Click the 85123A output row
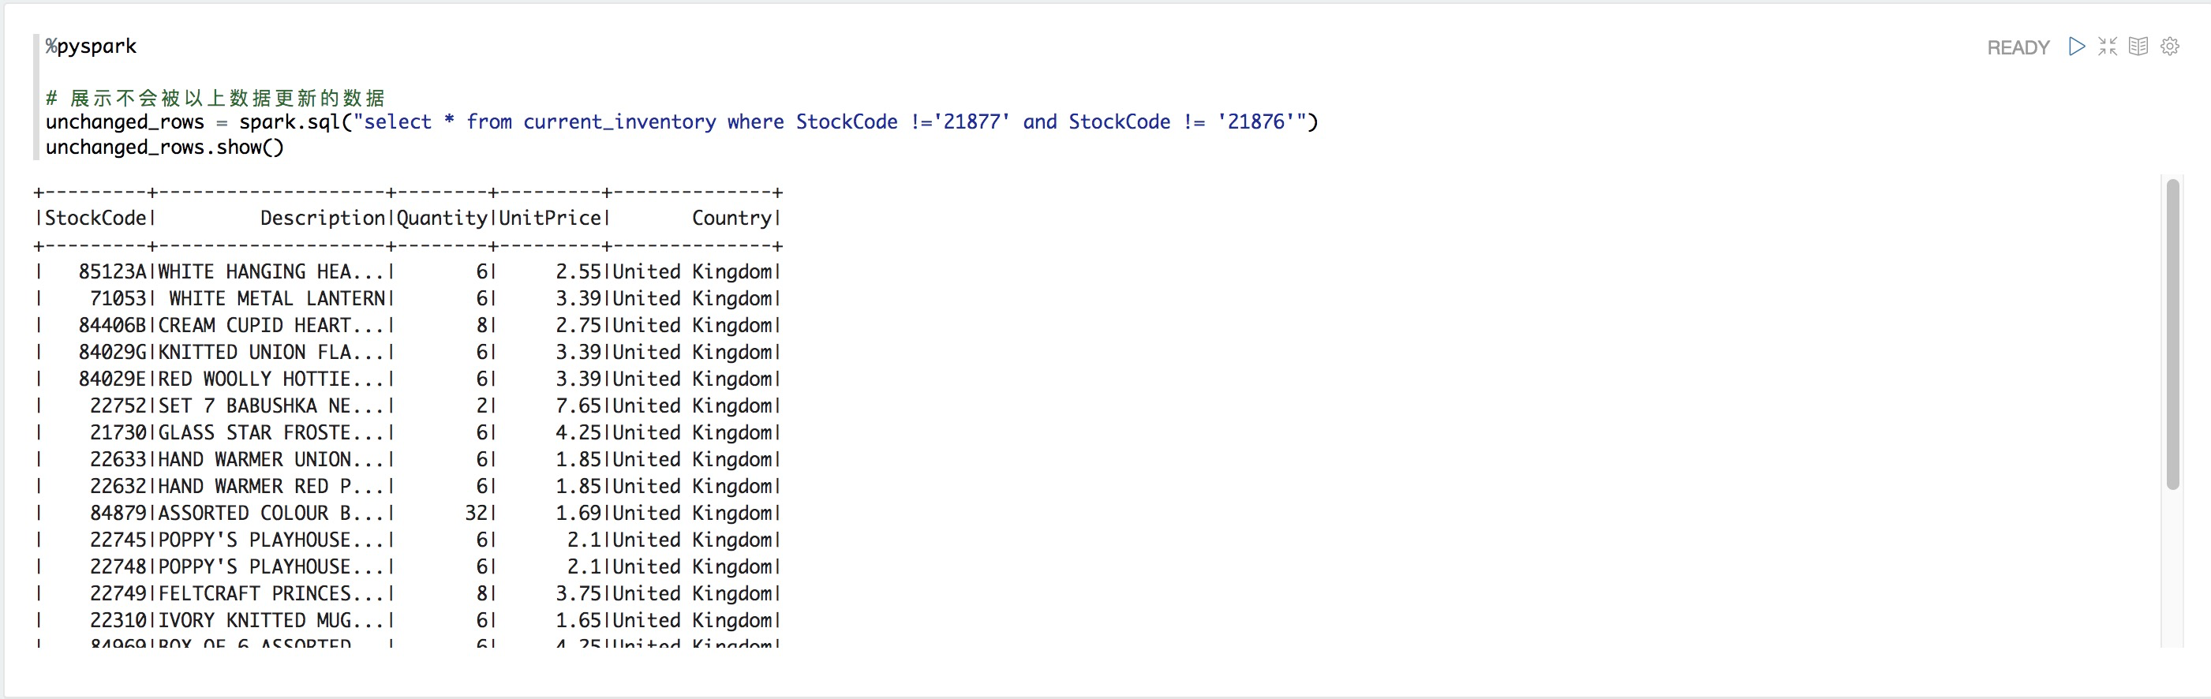The height and width of the screenshot is (699, 2211). [x=409, y=272]
